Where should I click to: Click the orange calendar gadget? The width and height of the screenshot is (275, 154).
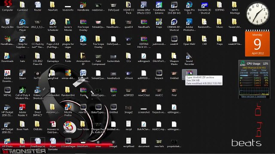[x=257, y=43]
